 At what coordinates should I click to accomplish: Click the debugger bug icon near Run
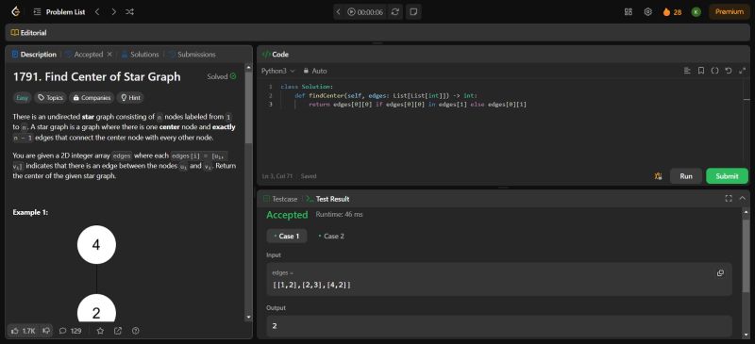(x=658, y=176)
